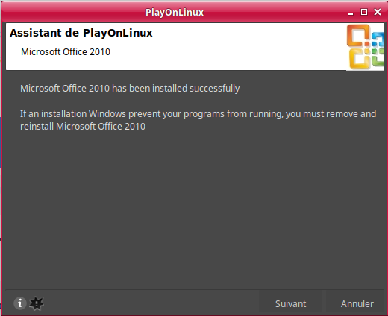Screen dimensions: 388x316
Task: Close the PlayOnLinux wizard window
Action: (378, 12)
